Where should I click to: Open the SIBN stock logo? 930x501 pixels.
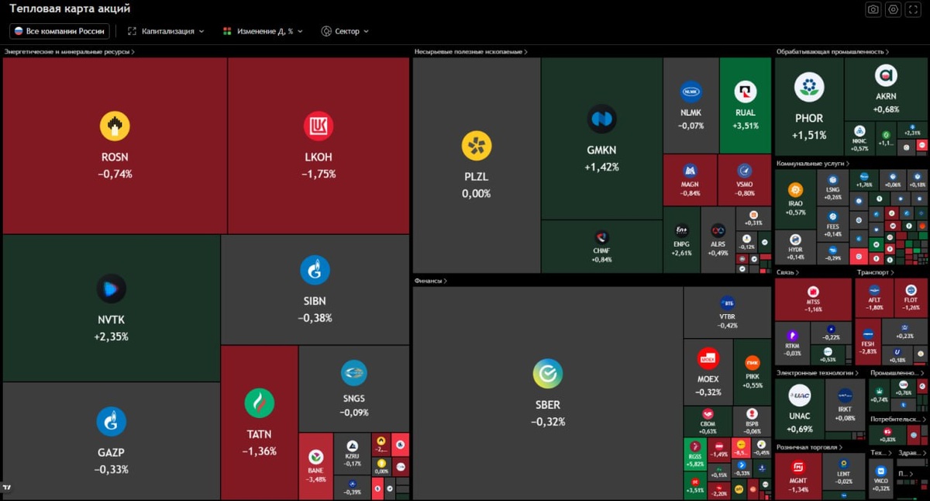(x=315, y=270)
